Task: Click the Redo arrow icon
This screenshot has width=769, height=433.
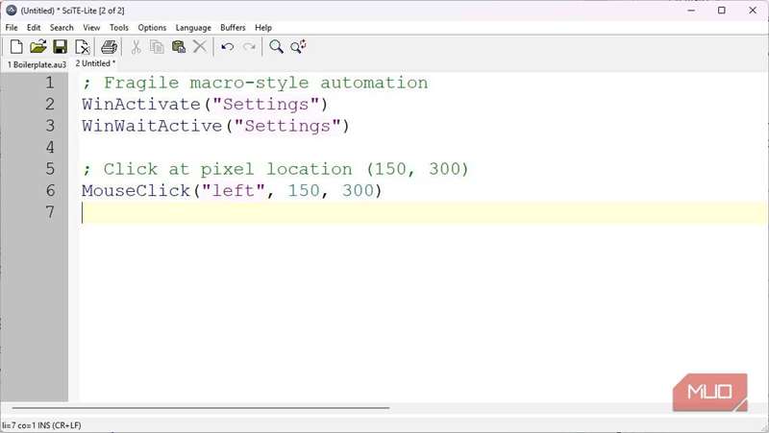Action: (249, 46)
